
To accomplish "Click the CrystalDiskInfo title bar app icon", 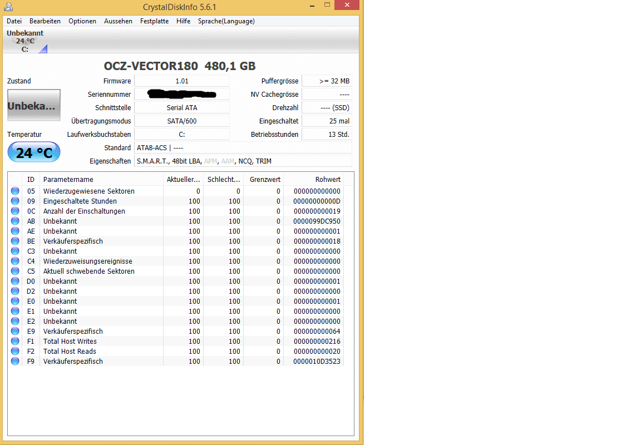I will [8, 7].
